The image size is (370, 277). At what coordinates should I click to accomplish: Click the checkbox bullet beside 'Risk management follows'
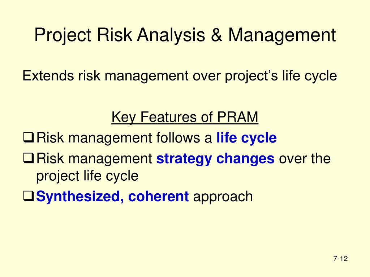[29, 137]
